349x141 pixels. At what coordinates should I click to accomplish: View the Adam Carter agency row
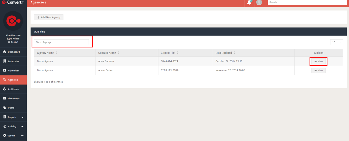[318, 70]
